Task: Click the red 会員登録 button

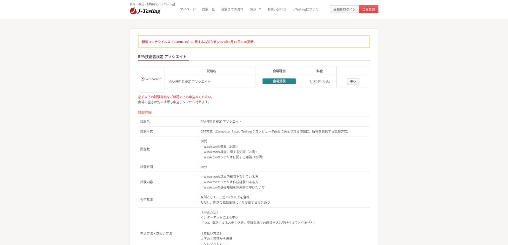Action: [x=369, y=9]
